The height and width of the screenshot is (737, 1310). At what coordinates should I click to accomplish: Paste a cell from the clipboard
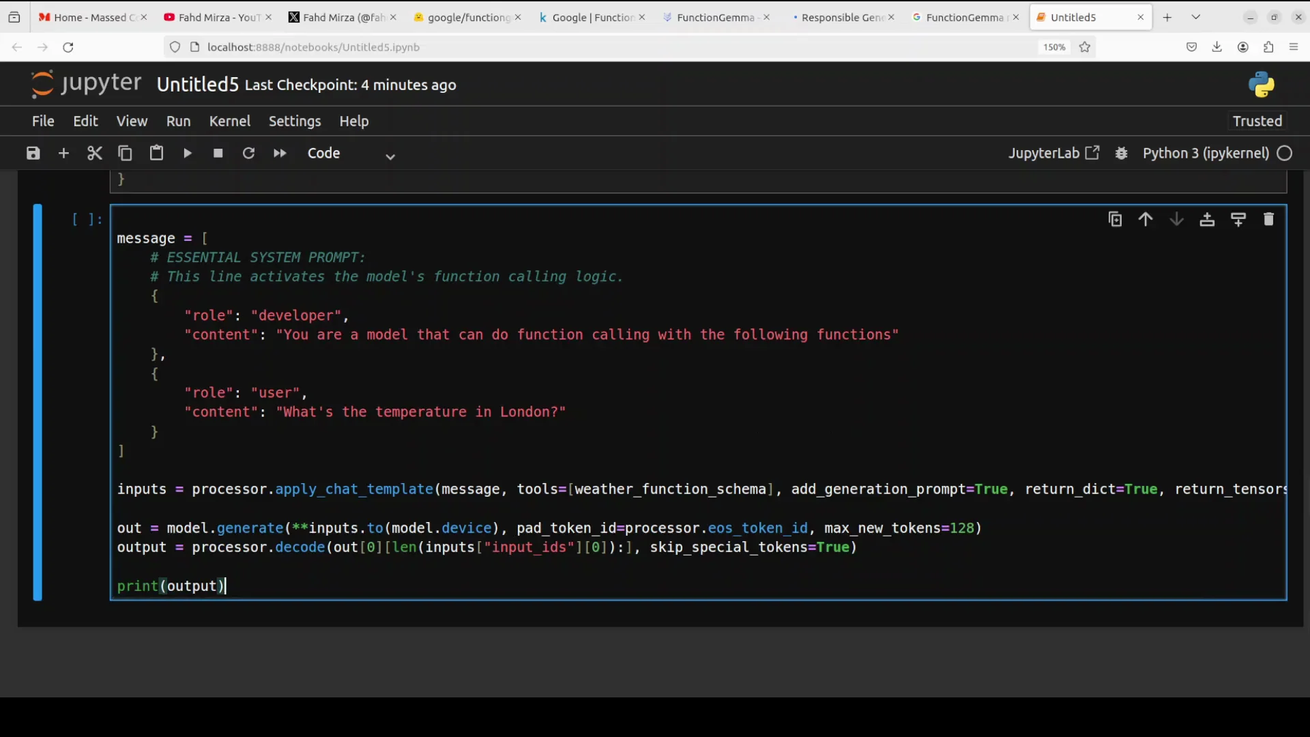pos(156,153)
